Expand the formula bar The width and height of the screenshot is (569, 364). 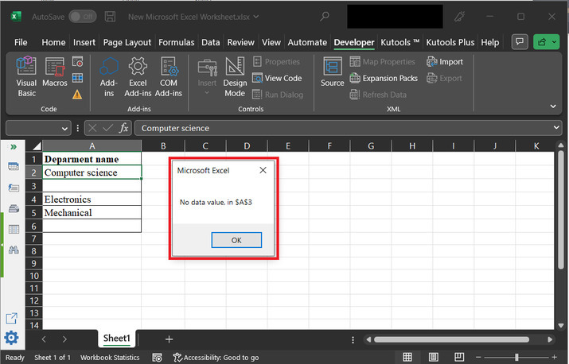point(556,128)
